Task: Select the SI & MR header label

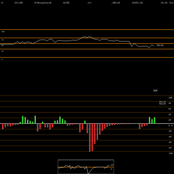Action: pos(18,3)
